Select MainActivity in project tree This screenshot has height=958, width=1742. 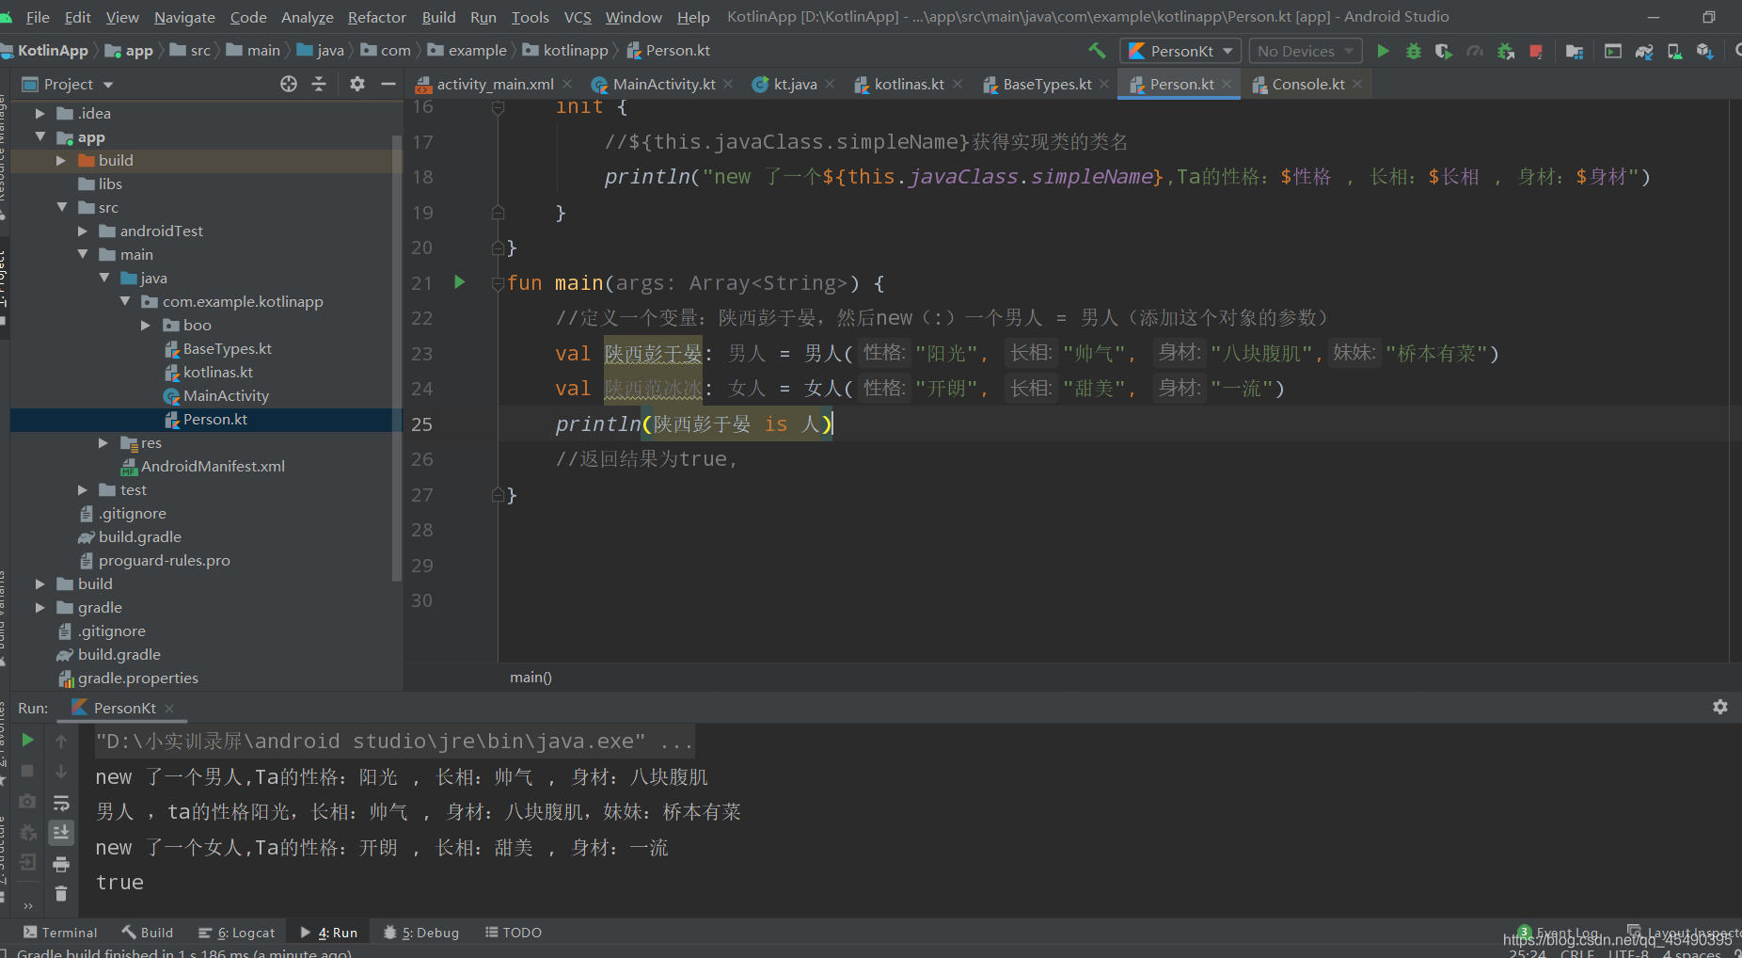click(226, 395)
